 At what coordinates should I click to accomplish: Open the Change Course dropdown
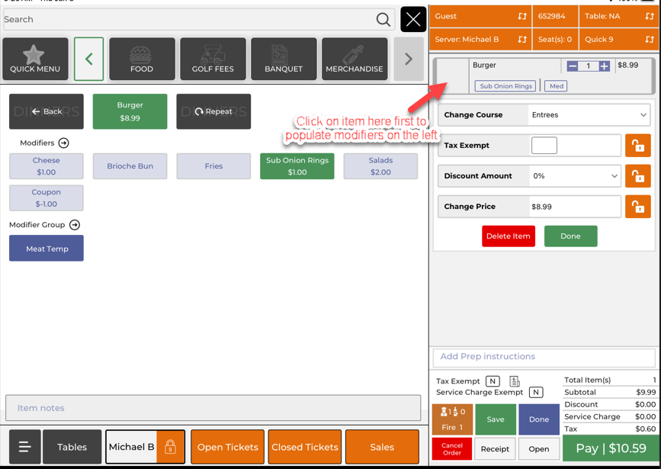(589, 115)
